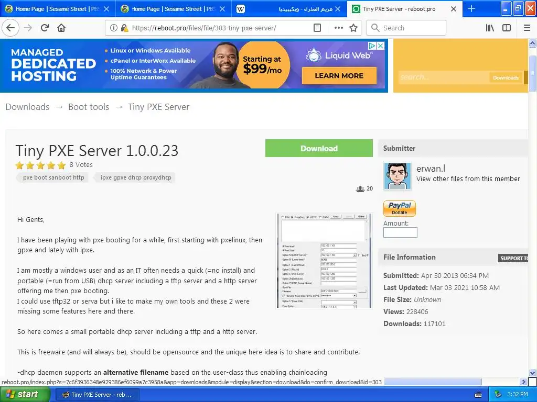Click the '8 Votes' text

pyautogui.click(x=81, y=165)
